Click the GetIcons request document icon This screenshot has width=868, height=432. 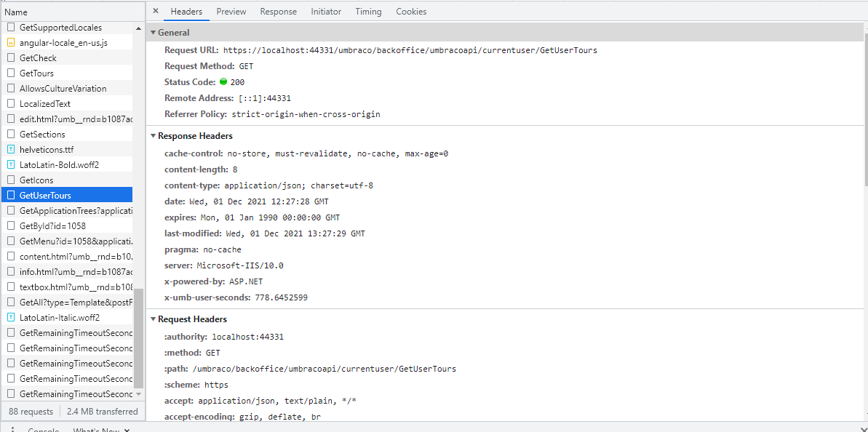tap(10, 180)
